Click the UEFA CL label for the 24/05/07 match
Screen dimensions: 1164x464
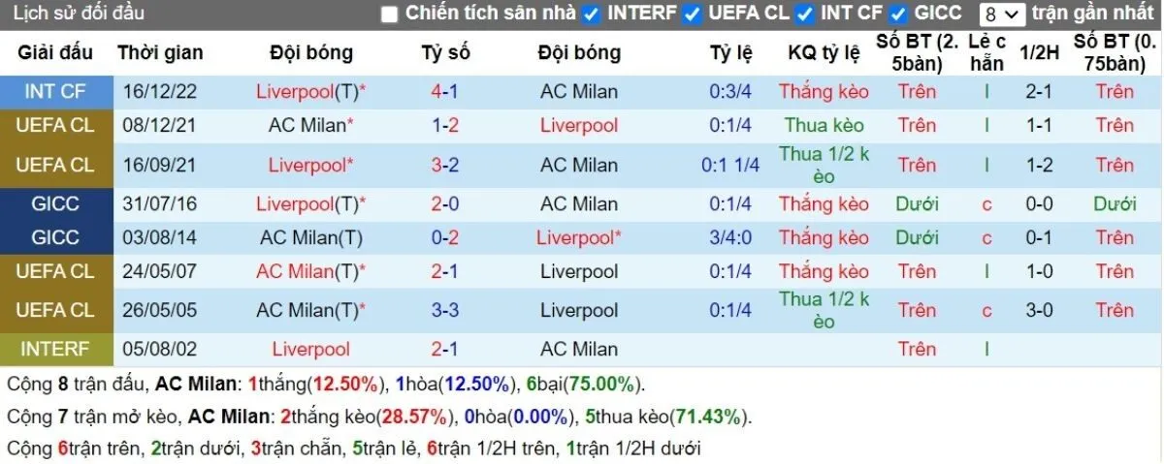click(x=55, y=271)
